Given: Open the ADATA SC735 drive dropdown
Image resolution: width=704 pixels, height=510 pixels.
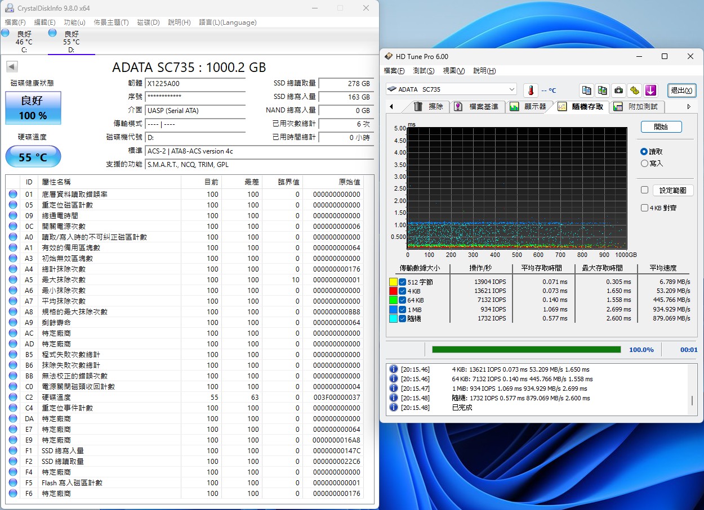Looking at the screenshot, I should (451, 89).
